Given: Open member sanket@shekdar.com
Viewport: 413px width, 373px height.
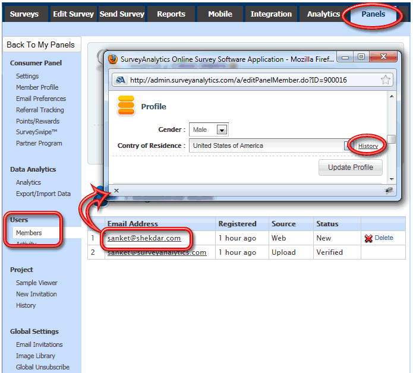Looking at the screenshot, I should 144,238.
